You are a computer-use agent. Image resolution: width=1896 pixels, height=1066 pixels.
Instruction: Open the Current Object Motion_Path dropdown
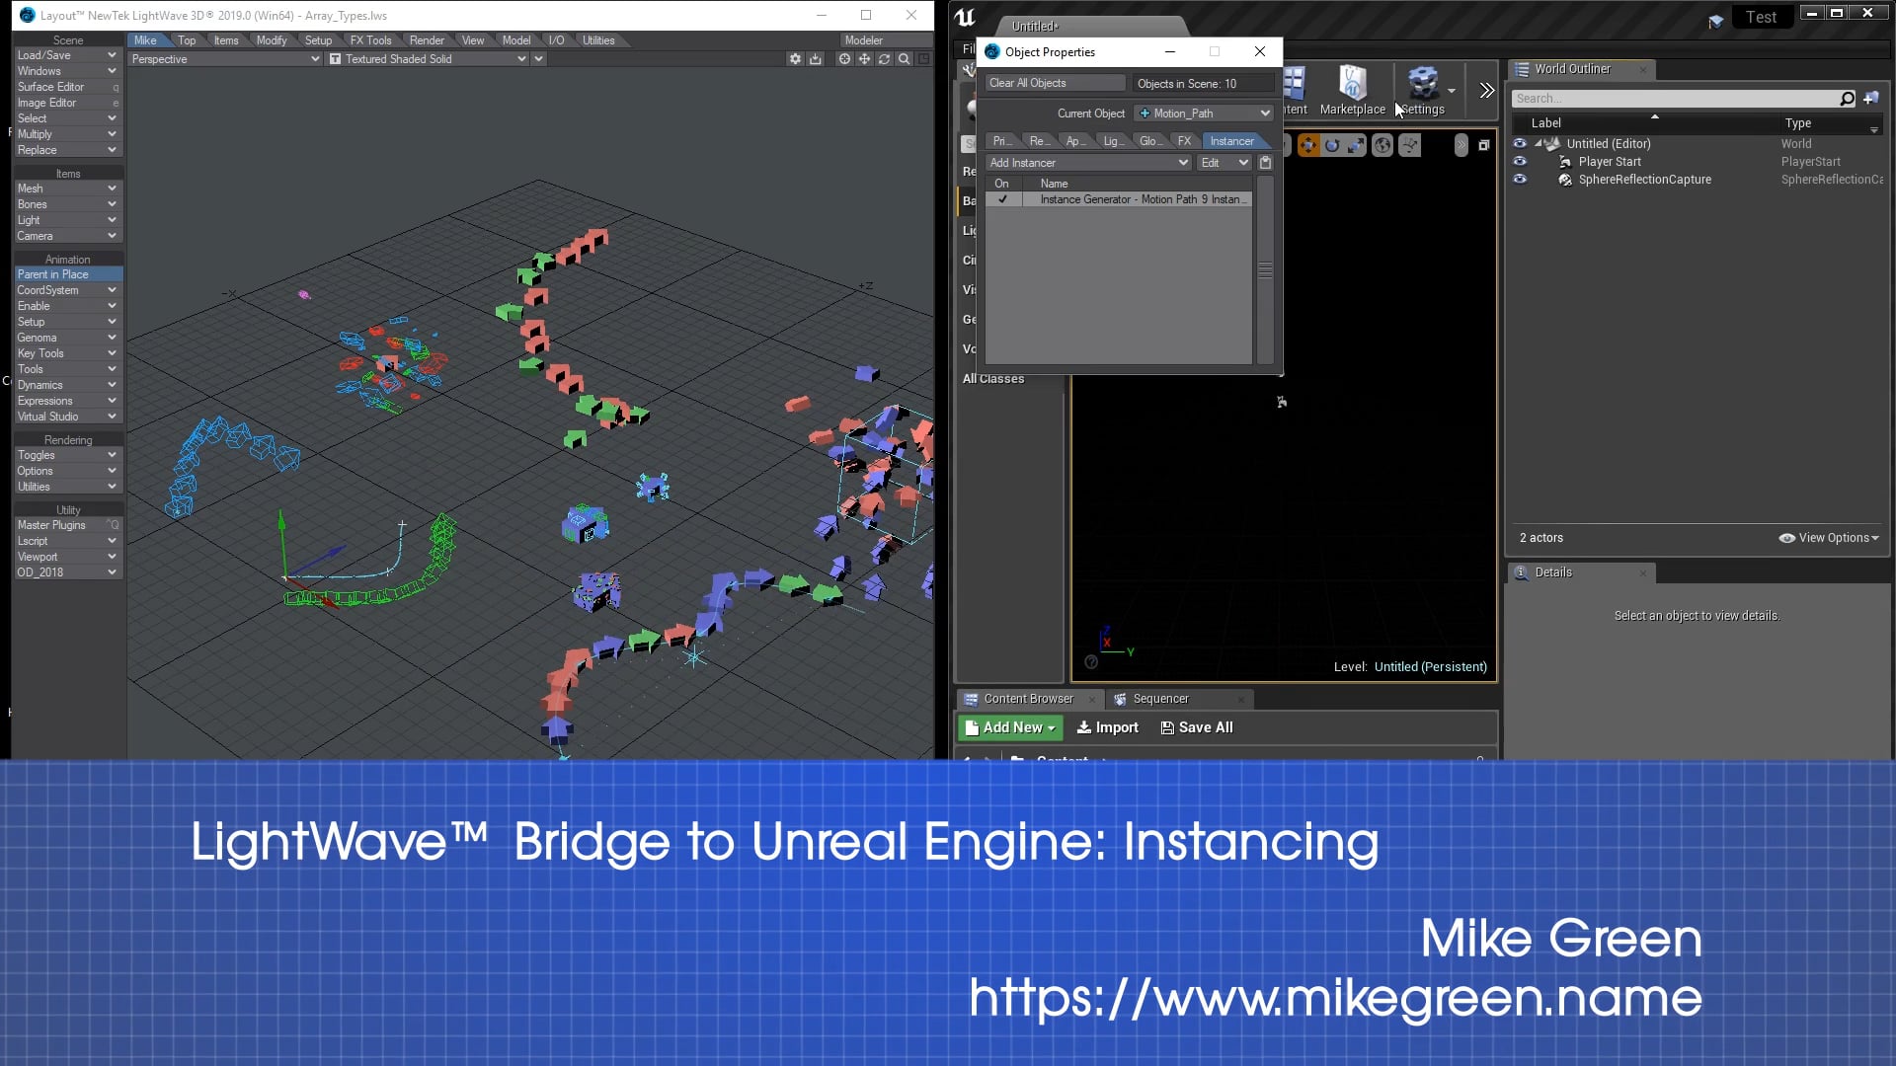pyautogui.click(x=1204, y=114)
